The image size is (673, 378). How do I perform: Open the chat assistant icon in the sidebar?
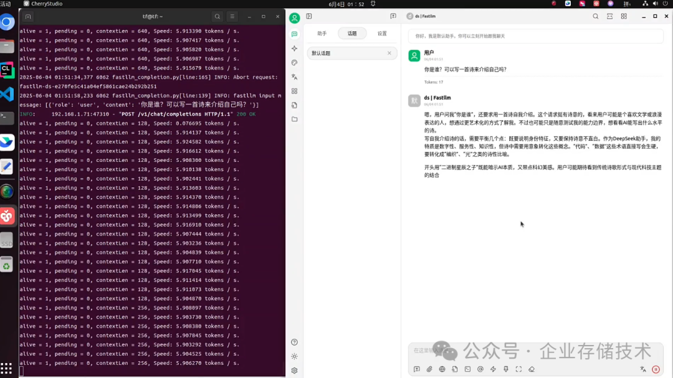294,34
